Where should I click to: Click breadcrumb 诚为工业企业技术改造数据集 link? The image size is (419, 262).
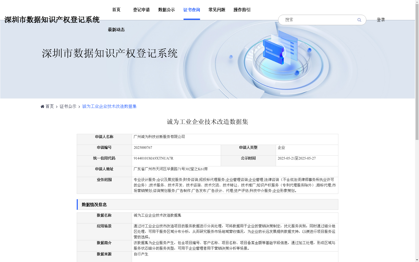click(109, 106)
